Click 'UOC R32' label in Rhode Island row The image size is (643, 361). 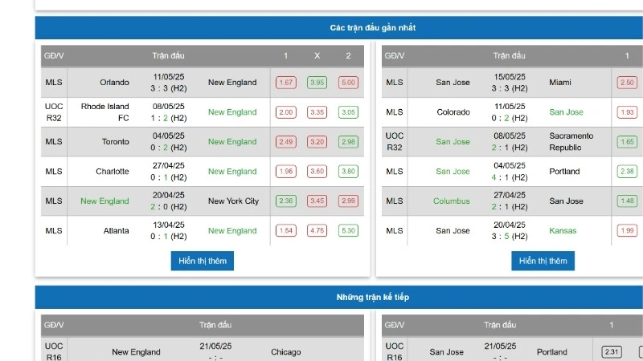54,112
